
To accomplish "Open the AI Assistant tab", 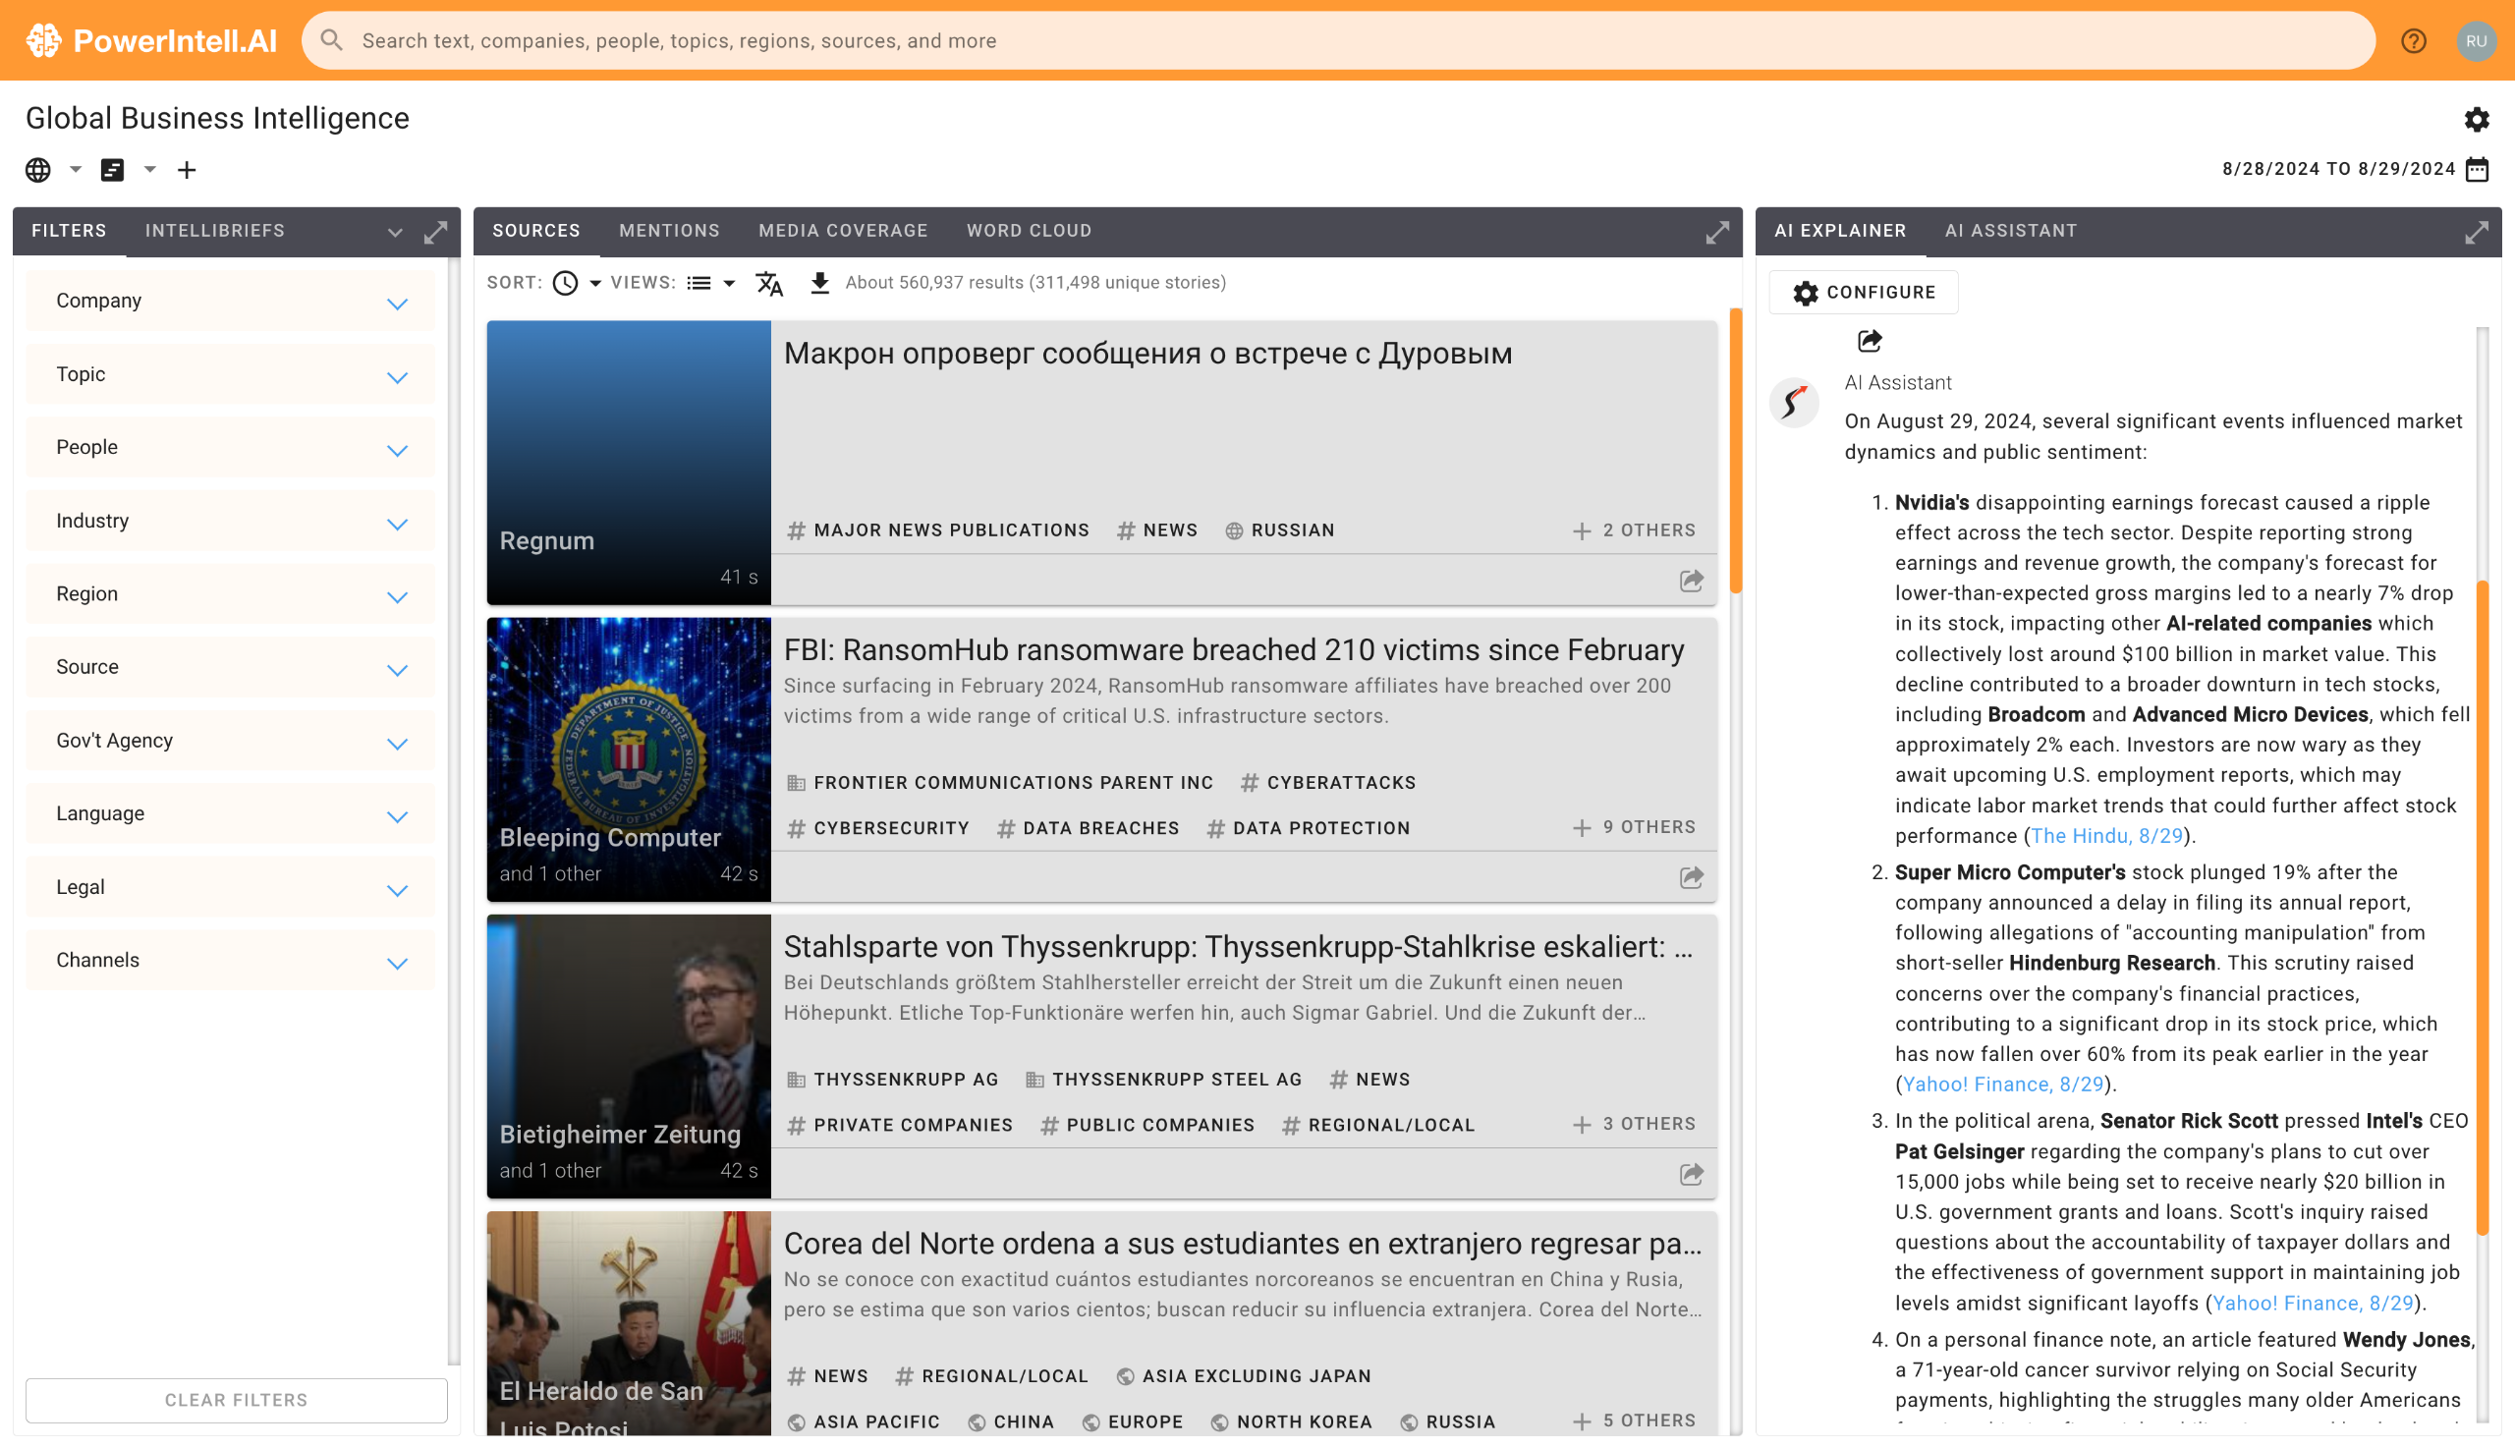I will click(2010, 231).
